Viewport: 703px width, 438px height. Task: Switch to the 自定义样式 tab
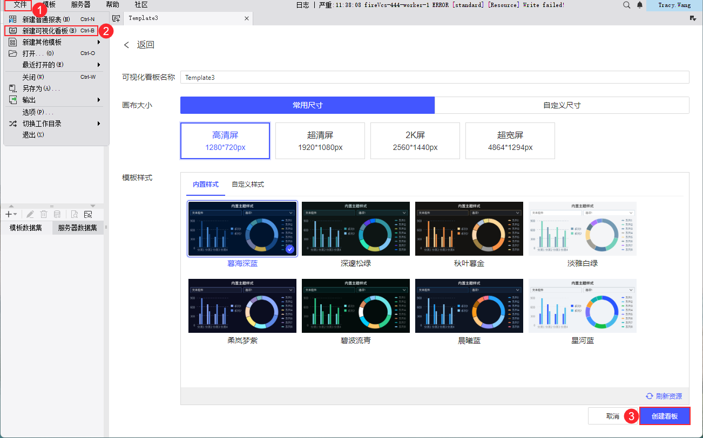[248, 184]
